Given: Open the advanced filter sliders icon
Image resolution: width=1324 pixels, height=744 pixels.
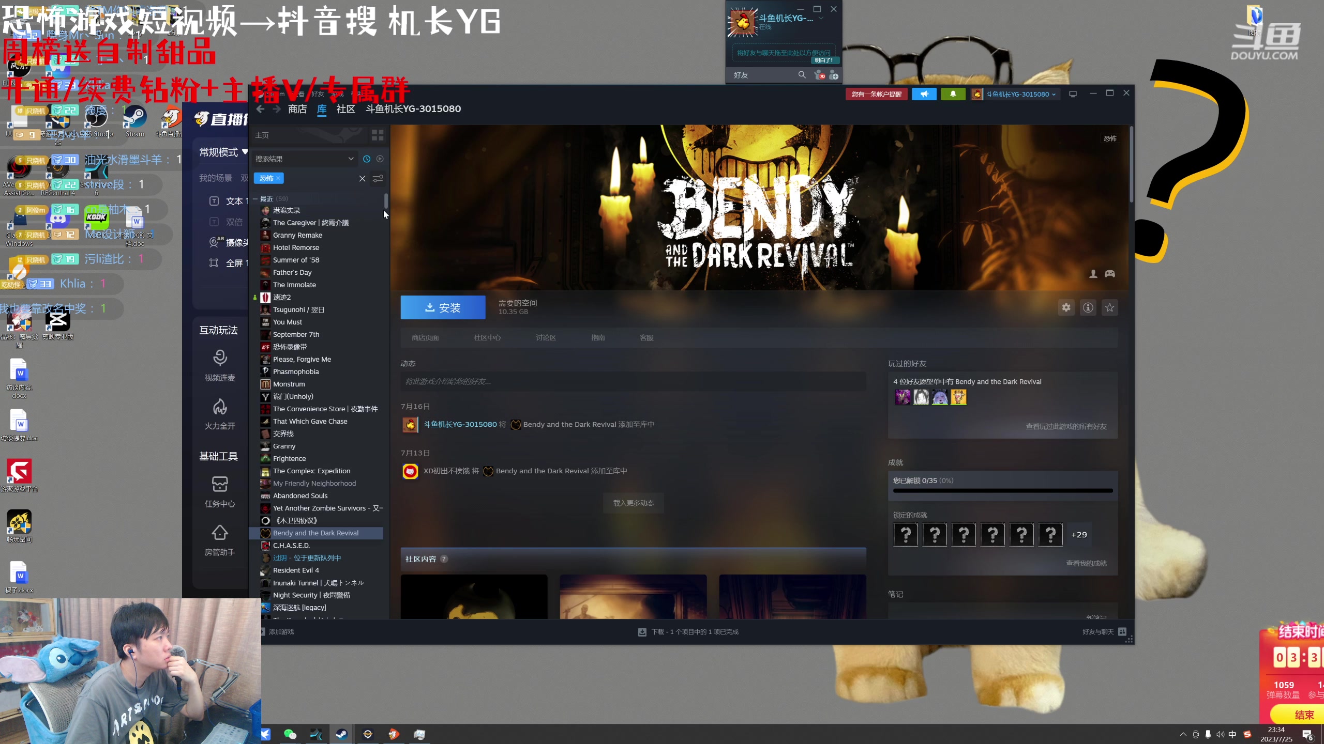Looking at the screenshot, I should click(x=379, y=178).
